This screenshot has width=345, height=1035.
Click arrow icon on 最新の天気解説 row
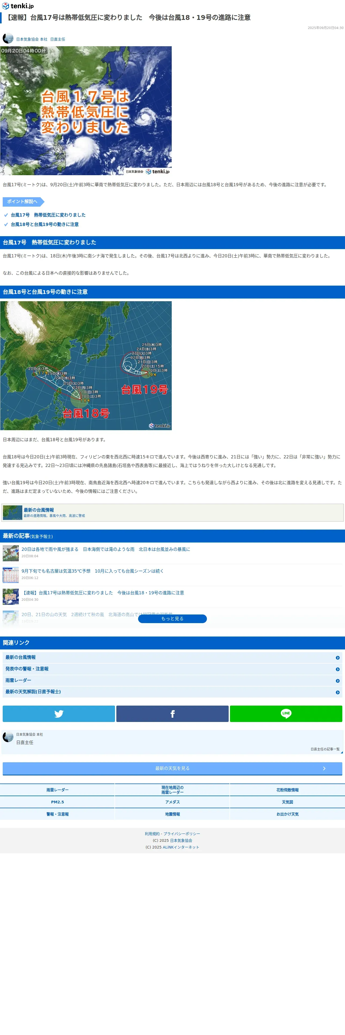337,692
